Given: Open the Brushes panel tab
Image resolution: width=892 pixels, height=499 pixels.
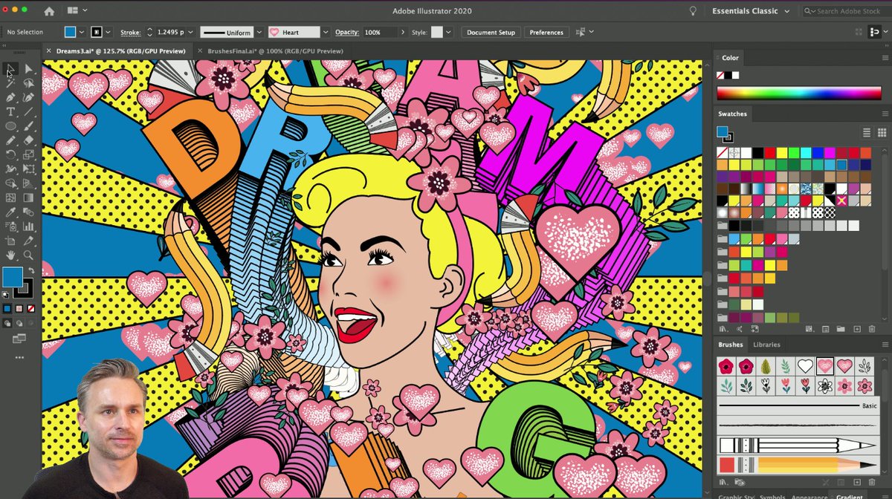Looking at the screenshot, I should (x=731, y=345).
